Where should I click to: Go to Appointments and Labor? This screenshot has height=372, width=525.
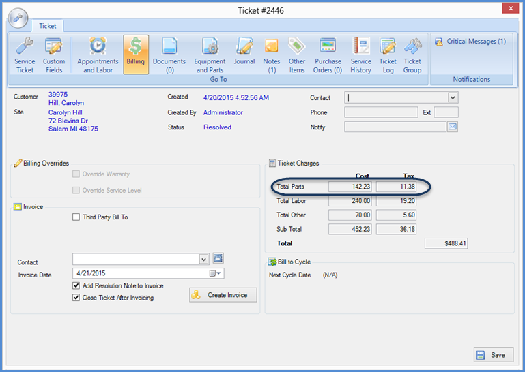coord(98,55)
